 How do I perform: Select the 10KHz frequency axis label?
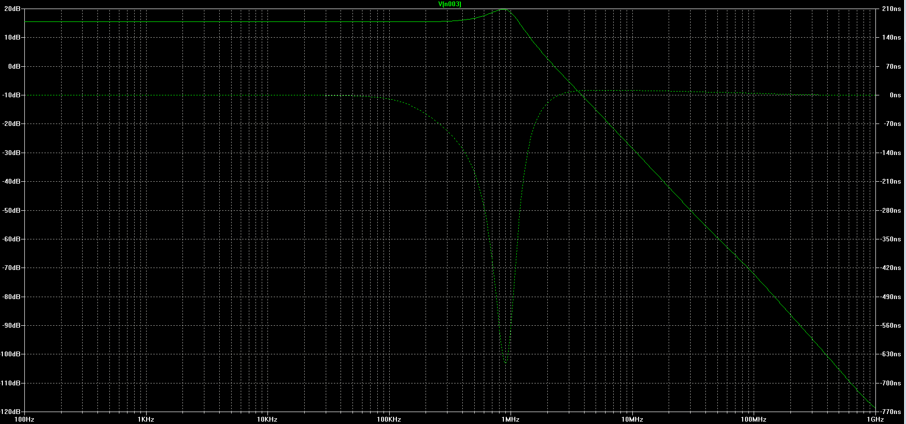click(x=267, y=419)
